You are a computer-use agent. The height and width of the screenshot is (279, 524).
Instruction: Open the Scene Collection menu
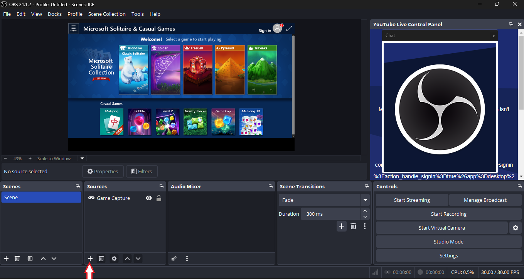pyautogui.click(x=107, y=14)
